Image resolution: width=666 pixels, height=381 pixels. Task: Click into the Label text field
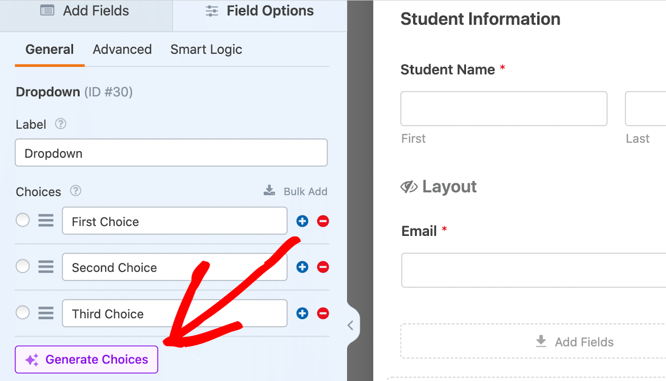171,153
